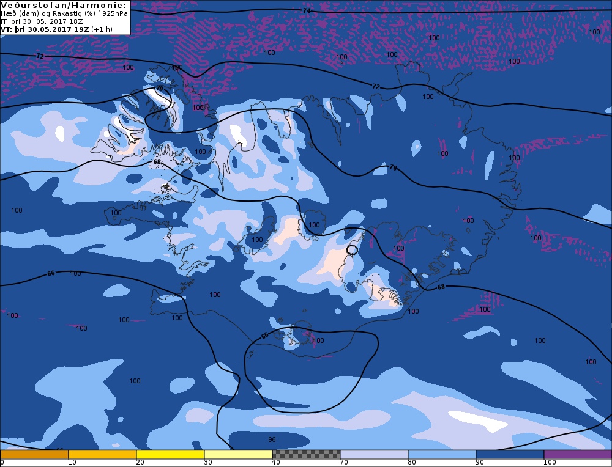Click the '96' humidity value on the map
This screenshot has width=612, height=467.
(272, 439)
